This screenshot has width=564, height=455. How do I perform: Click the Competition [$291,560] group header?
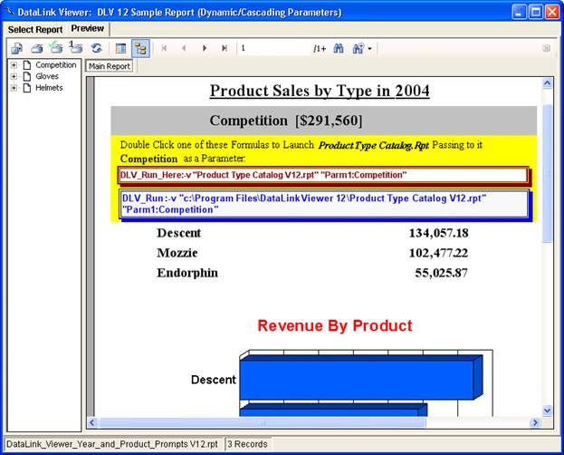click(286, 121)
